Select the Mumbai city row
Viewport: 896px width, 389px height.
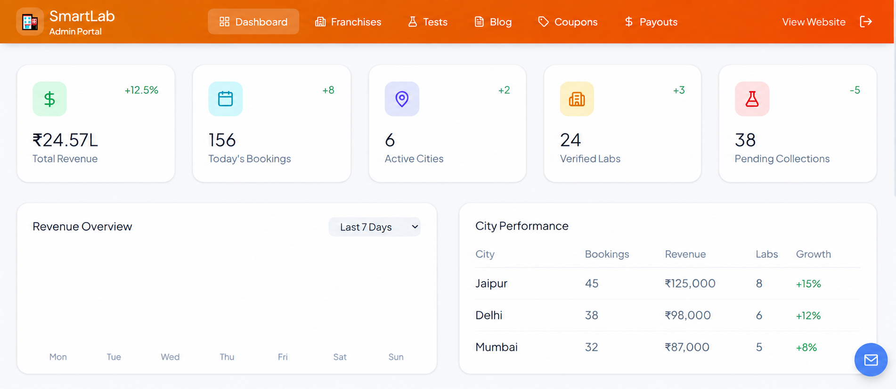pos(668,347)
